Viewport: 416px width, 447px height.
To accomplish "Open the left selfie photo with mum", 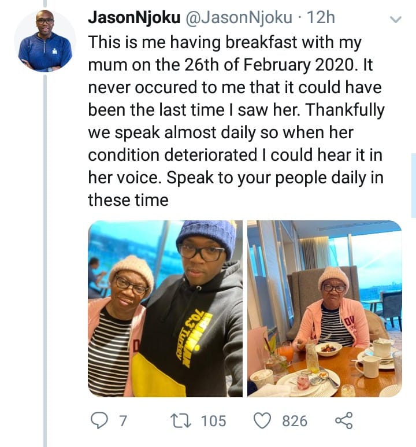I will coord(165,308).
